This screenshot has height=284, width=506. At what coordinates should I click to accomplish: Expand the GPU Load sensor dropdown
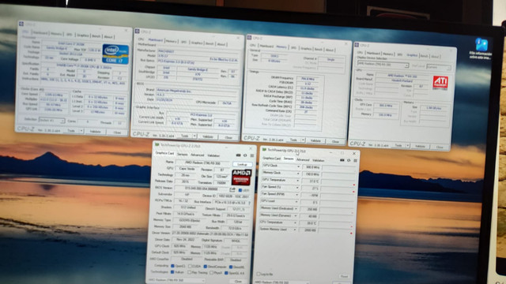296,202
